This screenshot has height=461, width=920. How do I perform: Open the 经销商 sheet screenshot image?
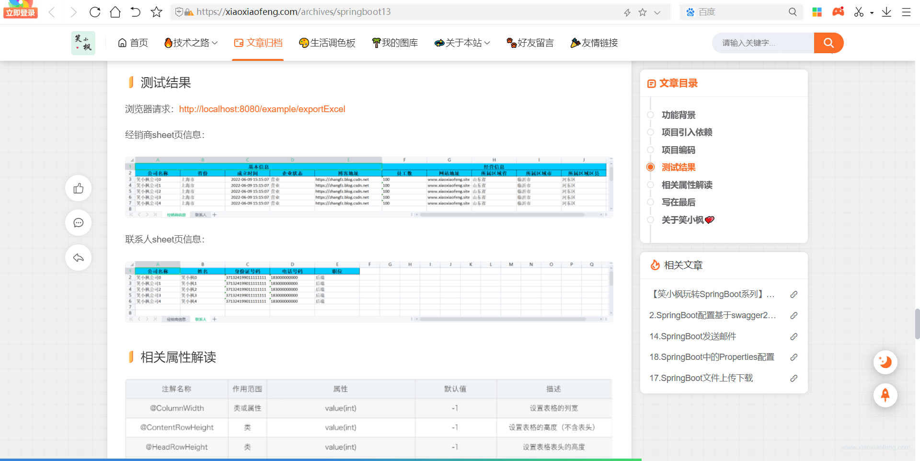click(369, 187)
